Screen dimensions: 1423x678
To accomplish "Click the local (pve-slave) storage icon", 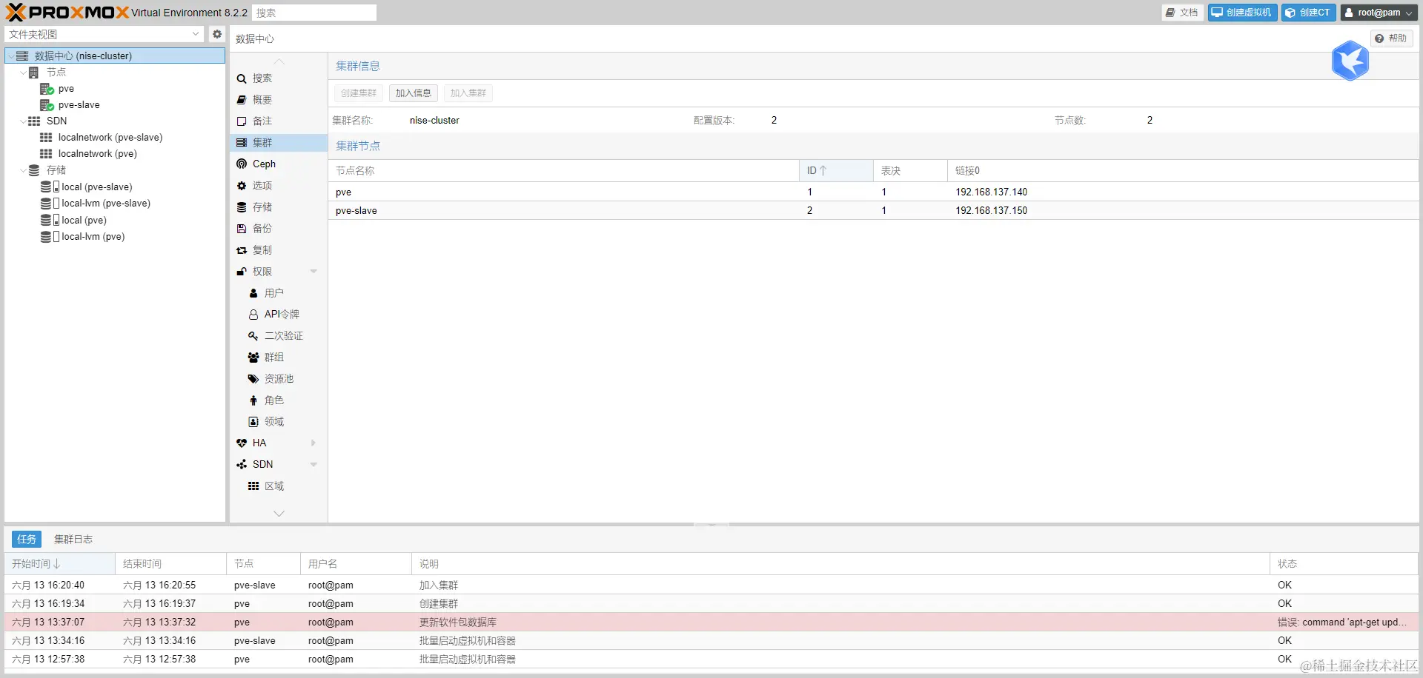I will click(50, 187).
